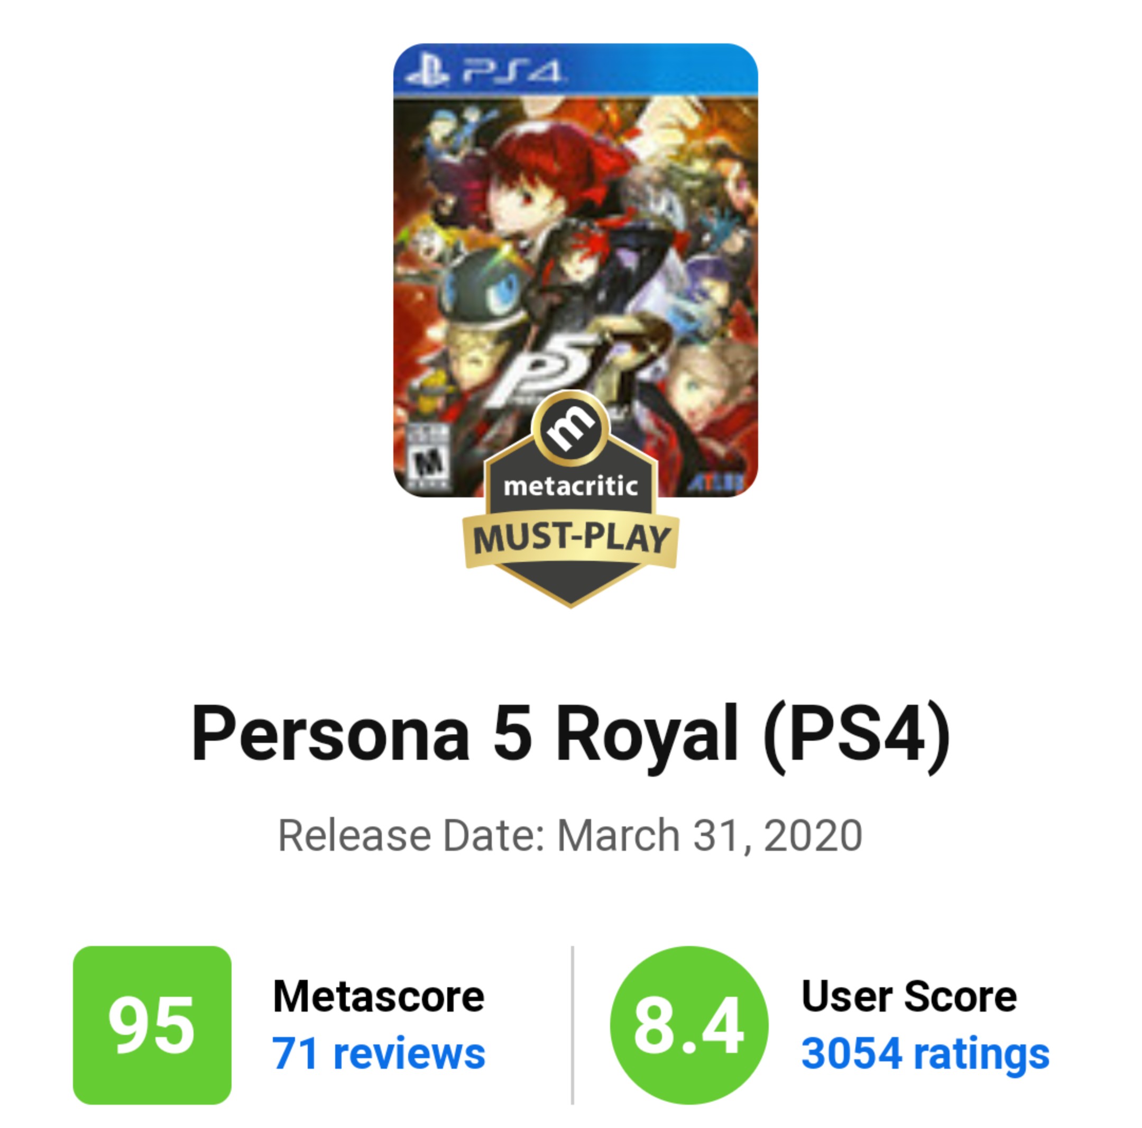The width and height of the screenshot is (1142, 1128).
Task: Click the Persona 5 Royal (PS4) title
Action: coord(570,736)
